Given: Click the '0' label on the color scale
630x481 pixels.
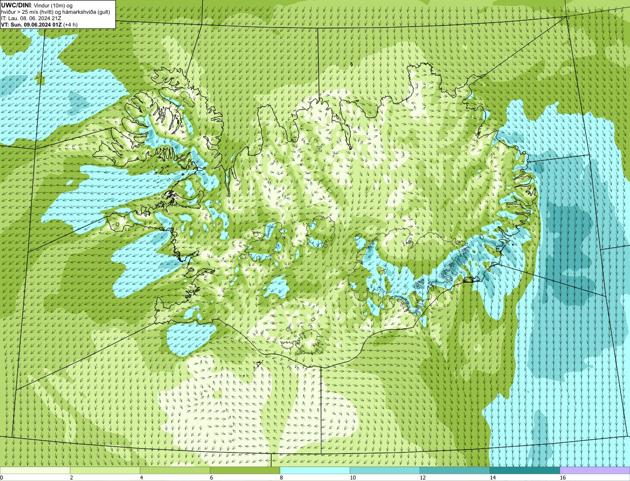Looking at the screenshot, I should pyautogui.click(x=1, y=478).
